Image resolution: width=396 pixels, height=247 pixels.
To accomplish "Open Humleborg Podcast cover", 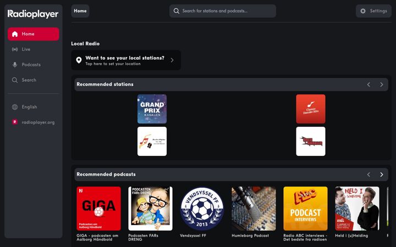I will (254, 209).
